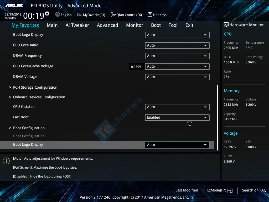Open the highlighted Boot Logo Display dropdown
Screen dimensions: 269x202
tap(177, 145)
